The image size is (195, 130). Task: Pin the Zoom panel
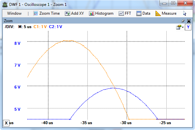click(183, 21)
